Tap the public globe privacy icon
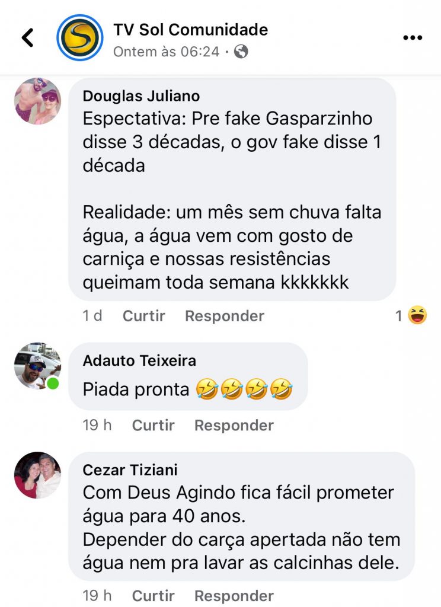Screen dimensions: 441x607 241,52
